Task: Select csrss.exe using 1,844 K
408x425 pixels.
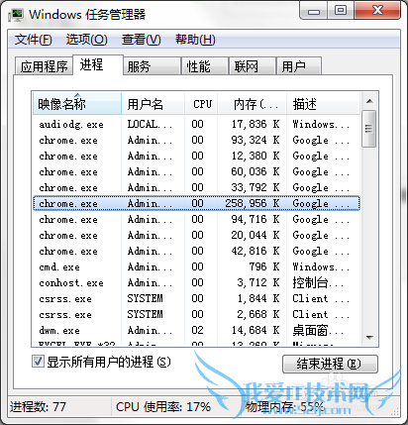Action: [196, 298]
